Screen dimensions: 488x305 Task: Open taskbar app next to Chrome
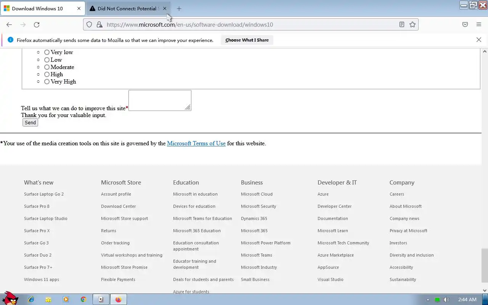101,299
